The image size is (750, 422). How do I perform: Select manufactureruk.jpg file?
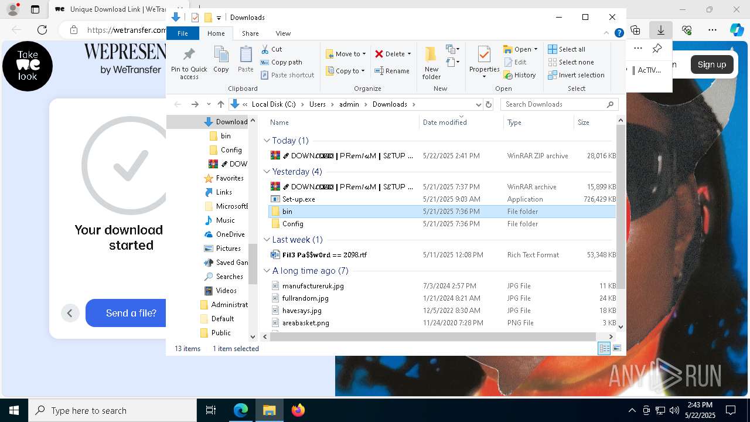(x=312, y=286)
